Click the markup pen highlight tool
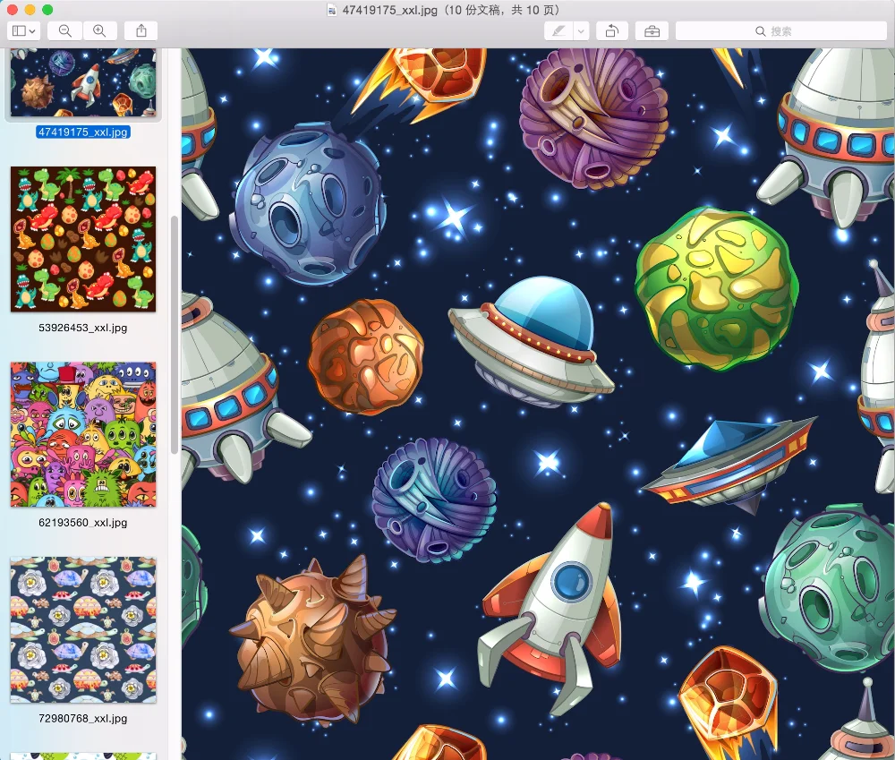Viewport: 895px width, 760px height. [558, 30]
